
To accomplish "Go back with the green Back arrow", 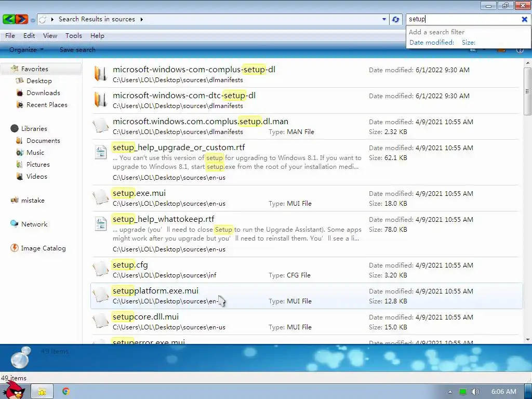I will point(9,19).
